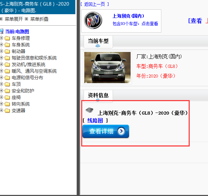Click the 发动机/推进系统 folder icon
The height and width of the screenshot is (196, 208).
coord(7,64)
